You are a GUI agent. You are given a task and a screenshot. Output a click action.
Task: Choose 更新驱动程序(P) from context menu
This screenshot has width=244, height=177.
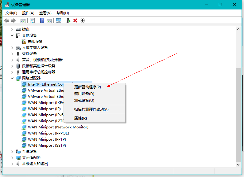point(87,87)
